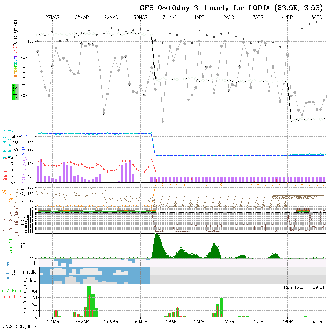Click the red Convective legend label
This screenshot has width=329, height=329.
click(10, 297)
